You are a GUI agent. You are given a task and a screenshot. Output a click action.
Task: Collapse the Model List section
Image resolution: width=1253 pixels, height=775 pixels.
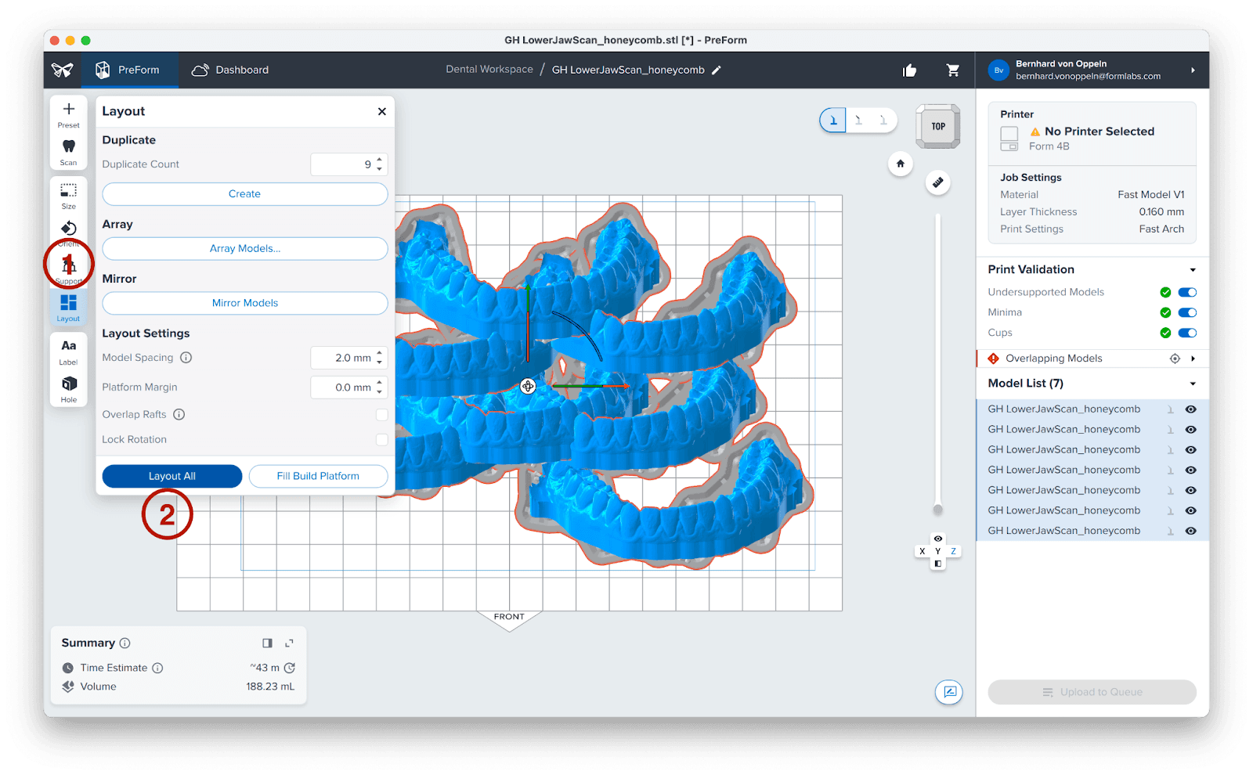pyautogui.click(x=1193, y=384)
